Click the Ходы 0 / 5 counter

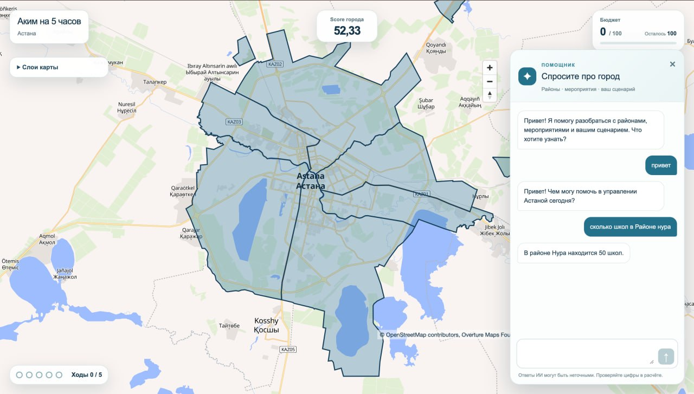(87, 374)
